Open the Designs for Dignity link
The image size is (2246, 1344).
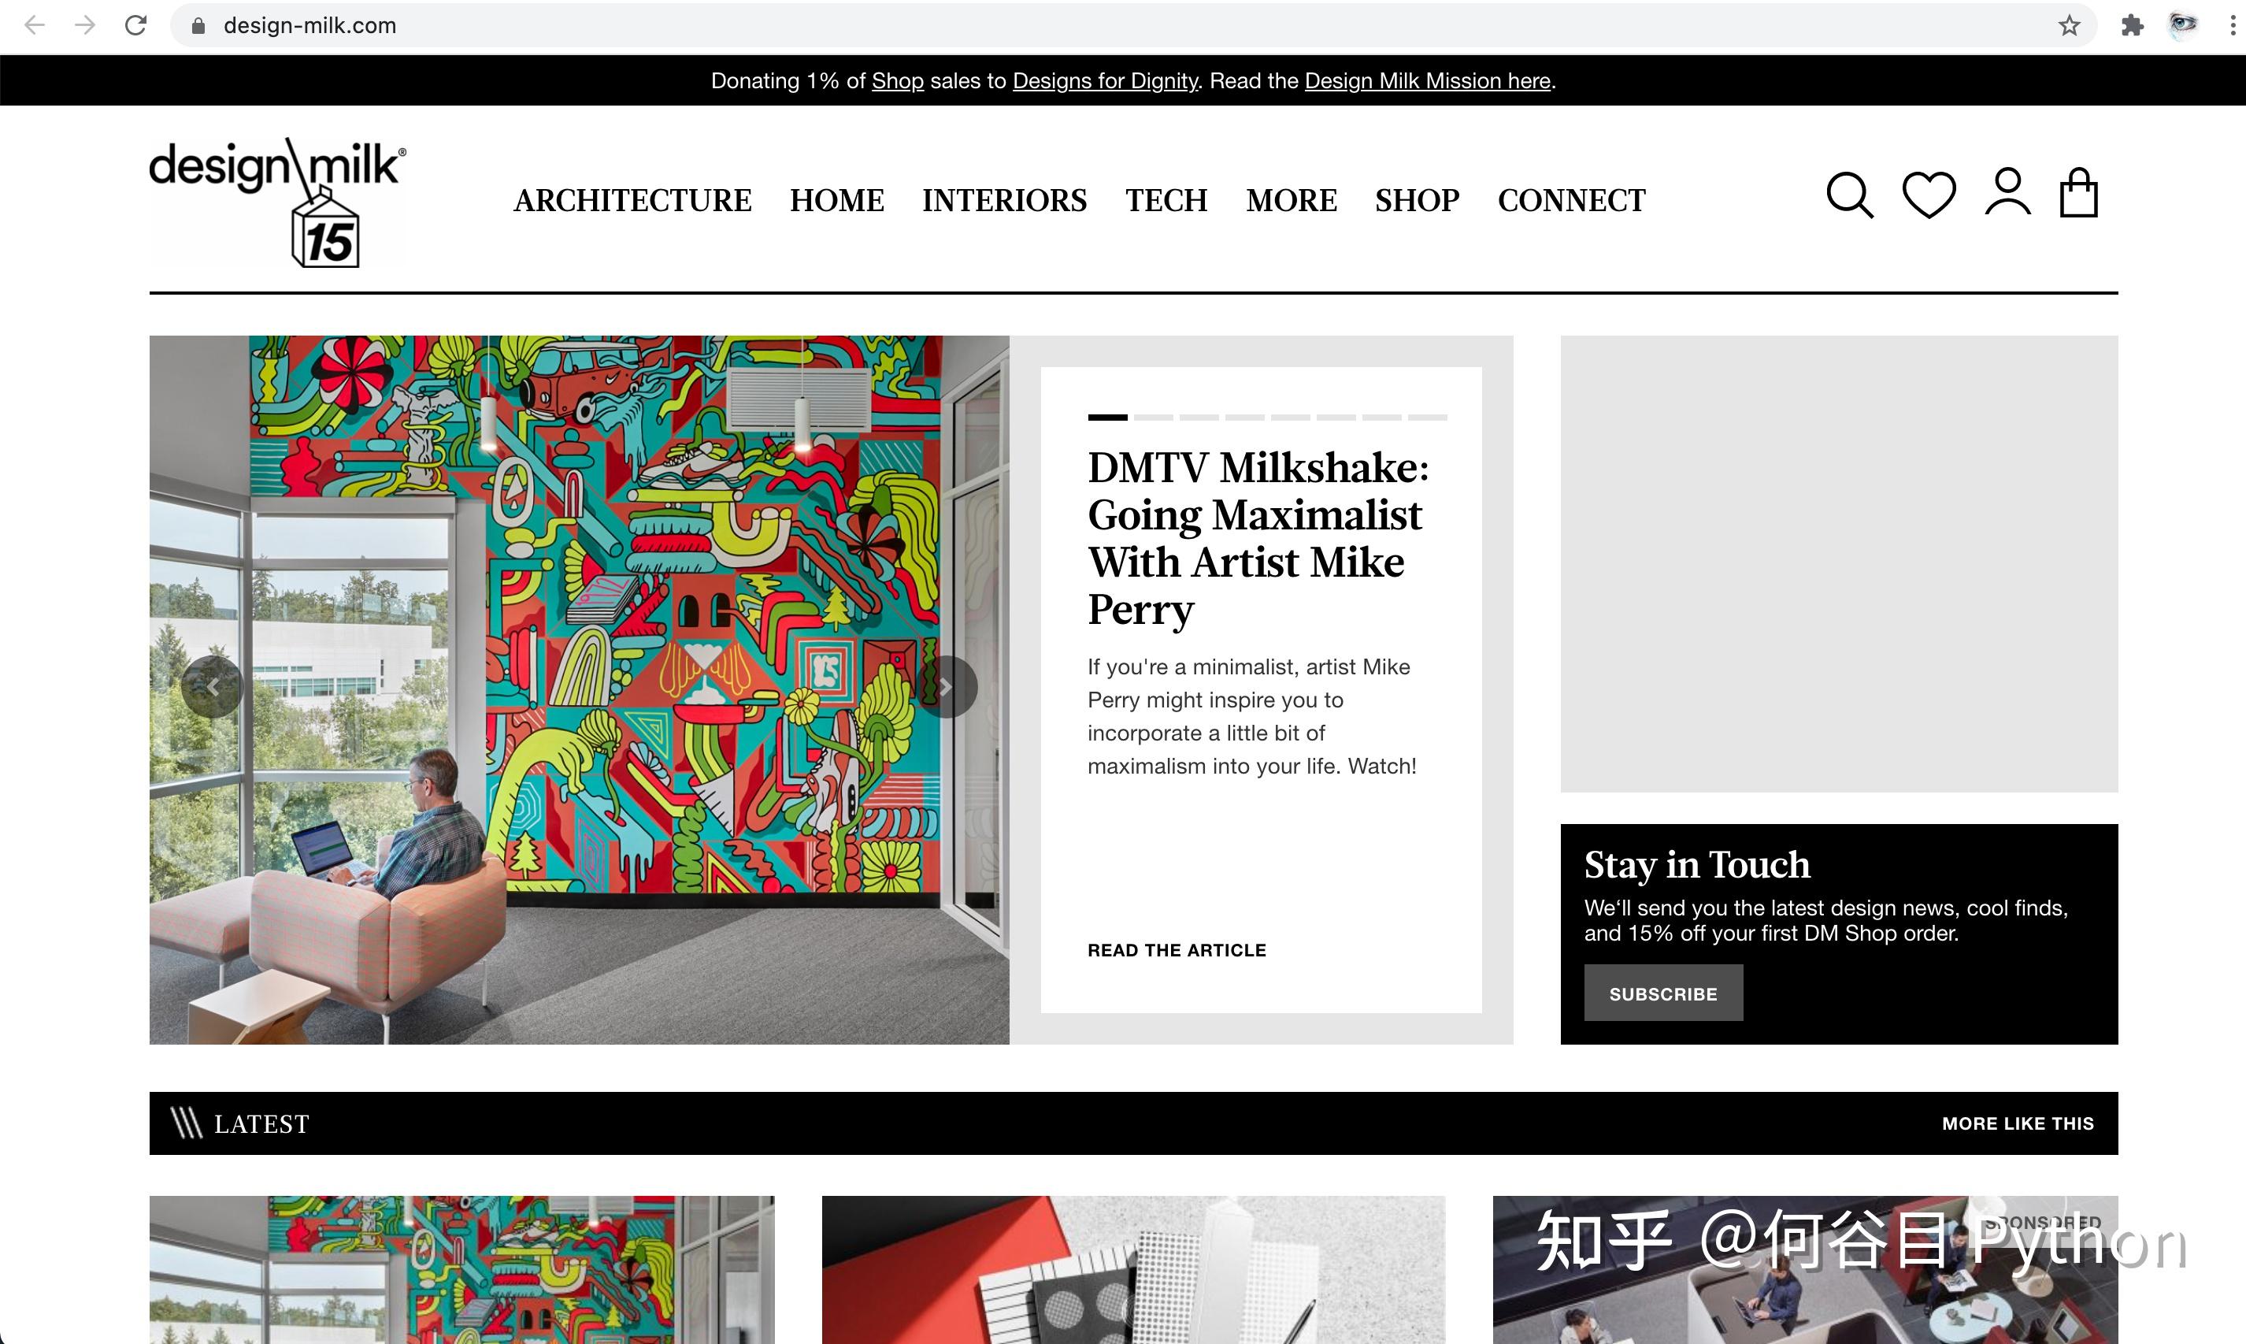pyautogui.click(x=1104, y=80)
